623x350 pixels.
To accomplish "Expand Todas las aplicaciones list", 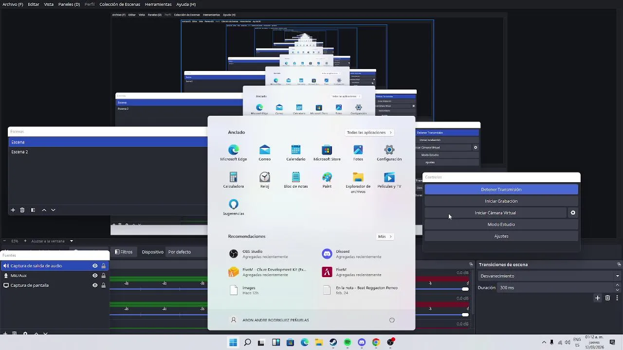I will [369, 132].
